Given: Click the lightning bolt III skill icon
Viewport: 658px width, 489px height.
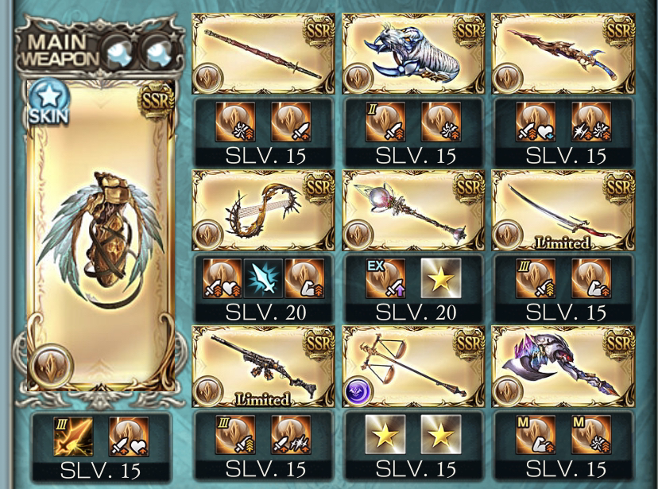Looking at the screenshot, I should pyautogui.click(x=73, y=437).
